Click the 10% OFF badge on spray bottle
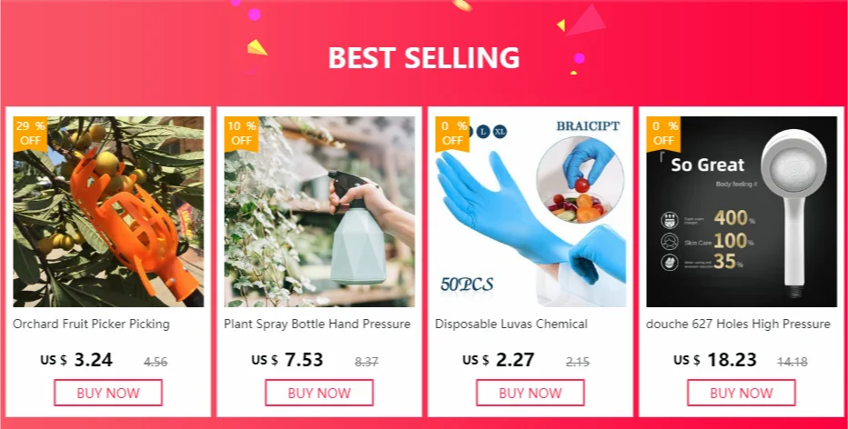The height and width of the screenshot is (429, 848). coord(241,134)
